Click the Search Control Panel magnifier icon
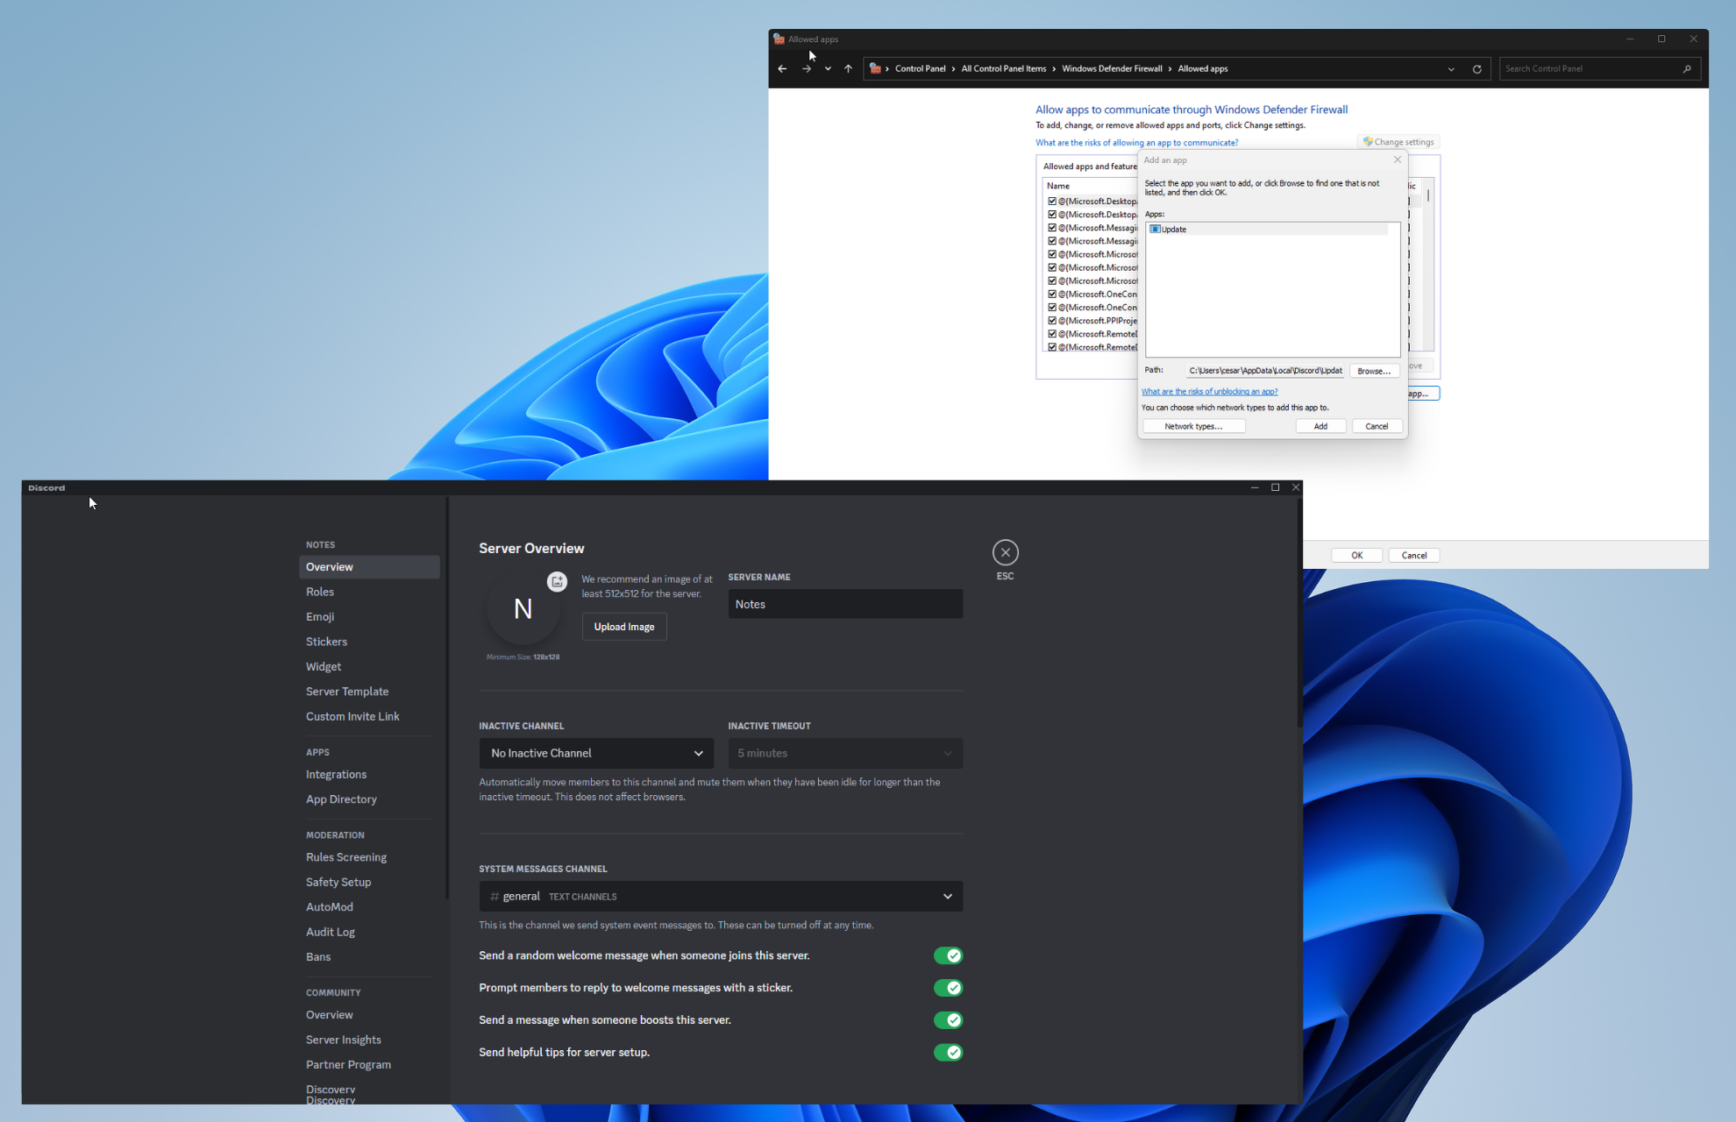 tap(1687, 68)
